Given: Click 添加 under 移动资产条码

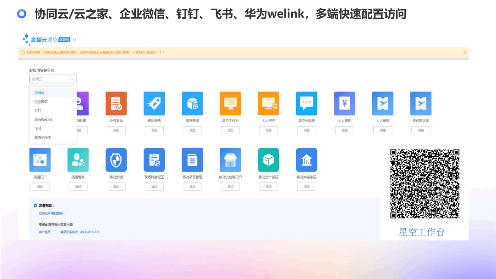Looking at the screenshot, I should (x=269, y=186).
